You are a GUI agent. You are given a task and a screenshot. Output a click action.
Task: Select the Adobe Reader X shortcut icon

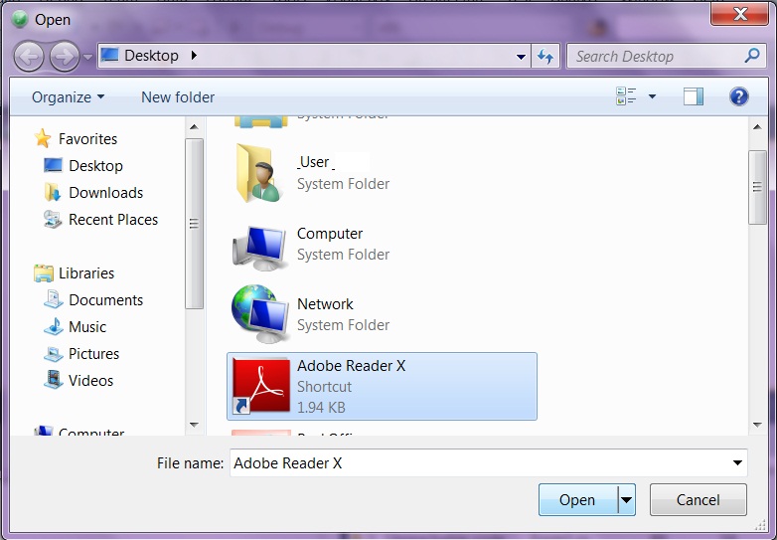point(261,386)
